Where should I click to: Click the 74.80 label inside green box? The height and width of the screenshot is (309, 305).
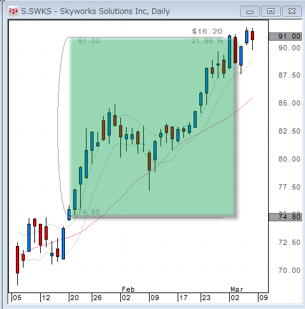click(89, 212)
